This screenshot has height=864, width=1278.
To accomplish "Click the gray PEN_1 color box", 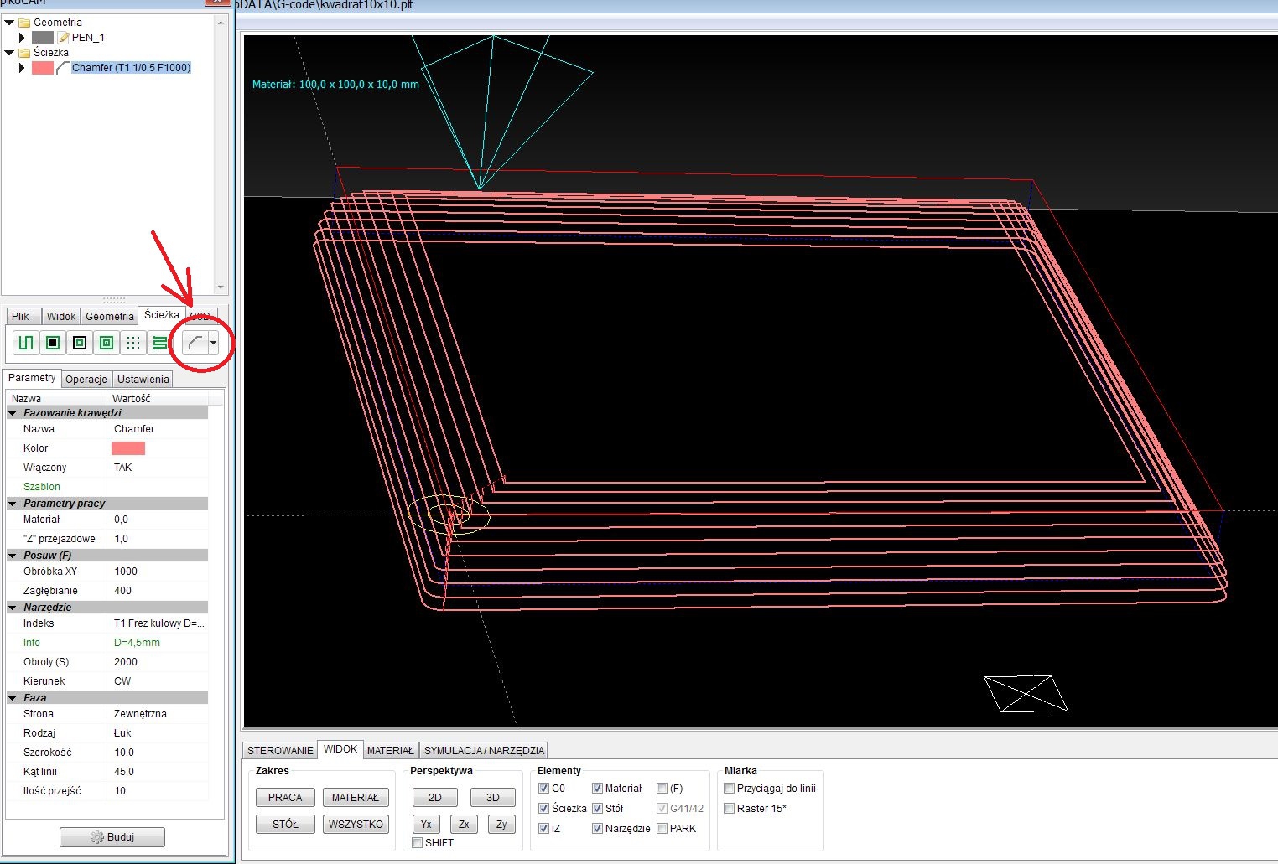I will coord(43,37).
